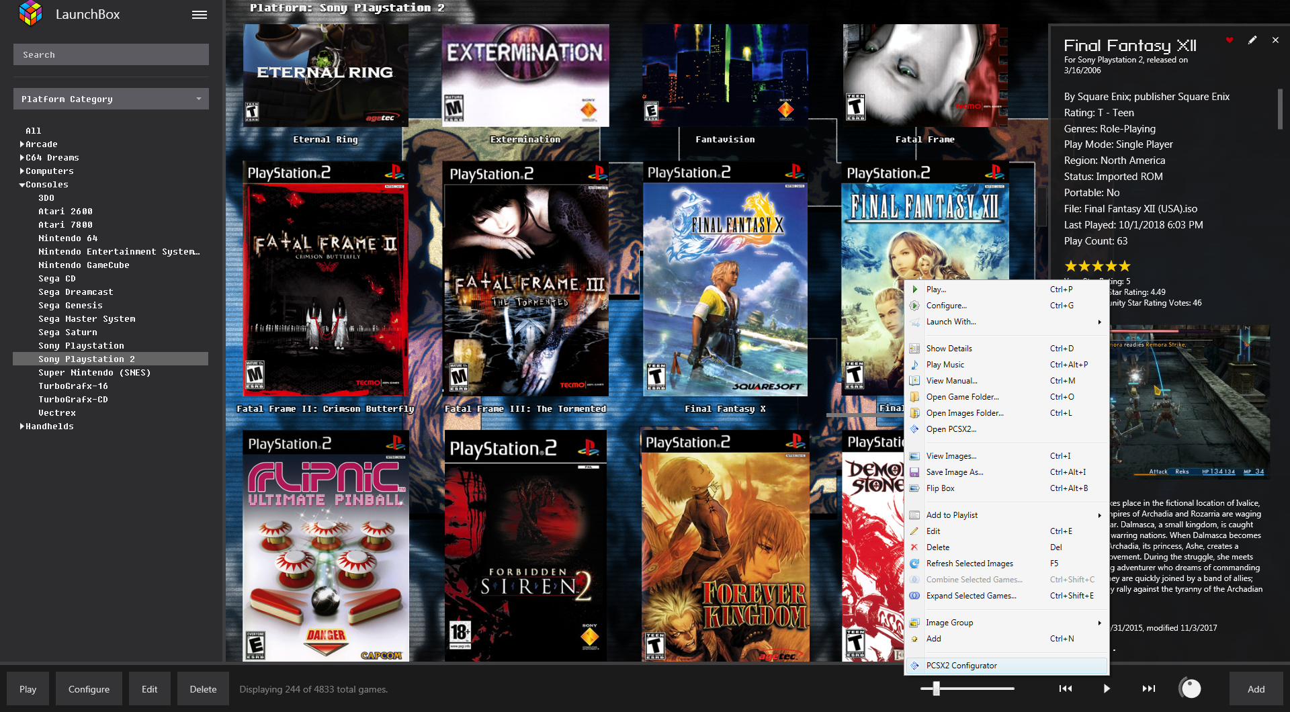
Task: Click the Play icon in context menu
Action: click(x=914, y=290)
